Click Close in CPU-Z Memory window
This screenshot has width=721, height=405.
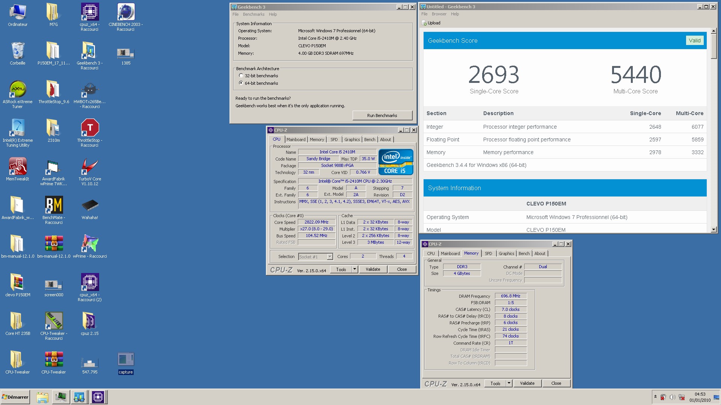[556, 383]
